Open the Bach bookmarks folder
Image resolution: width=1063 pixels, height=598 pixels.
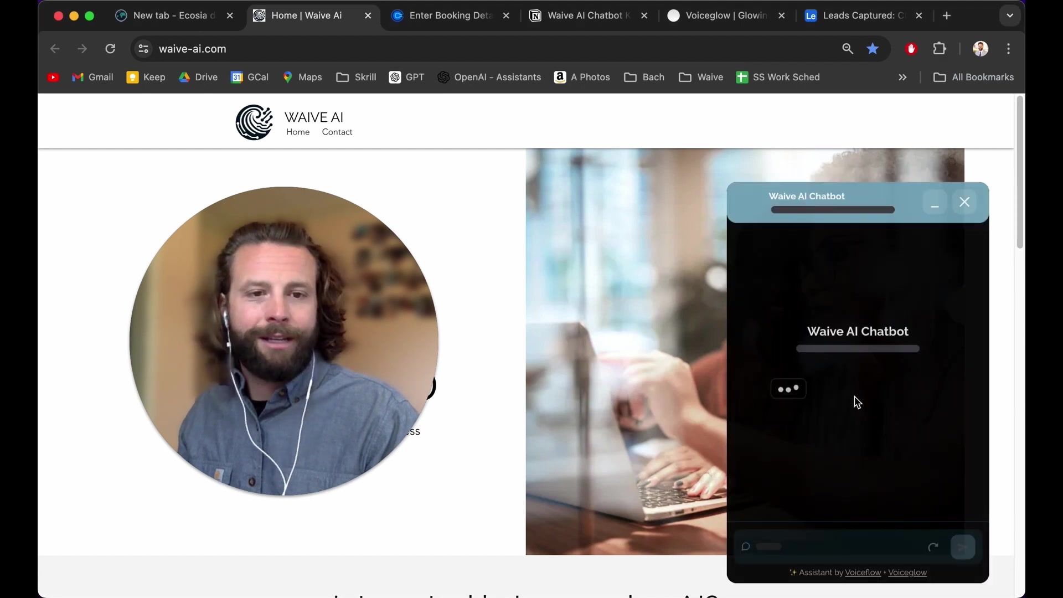pos(644,78)
